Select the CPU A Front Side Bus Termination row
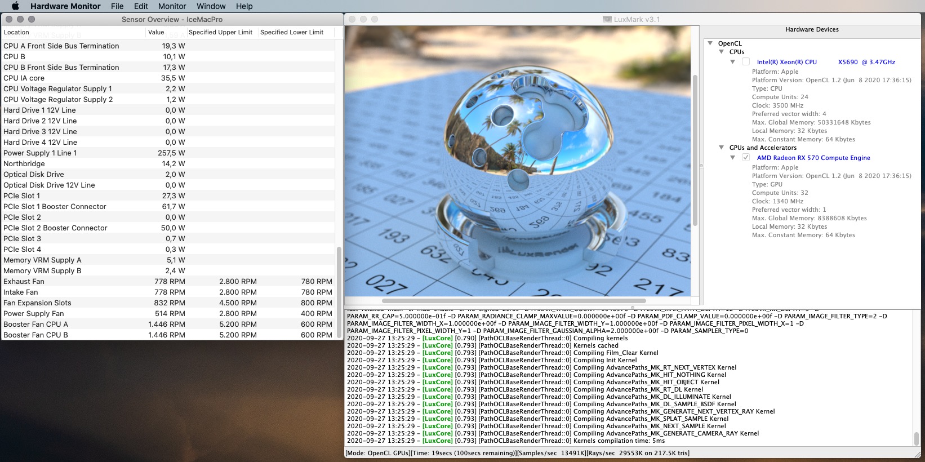The height and width of the screenshot is (462, 925). tap(169, 46)
